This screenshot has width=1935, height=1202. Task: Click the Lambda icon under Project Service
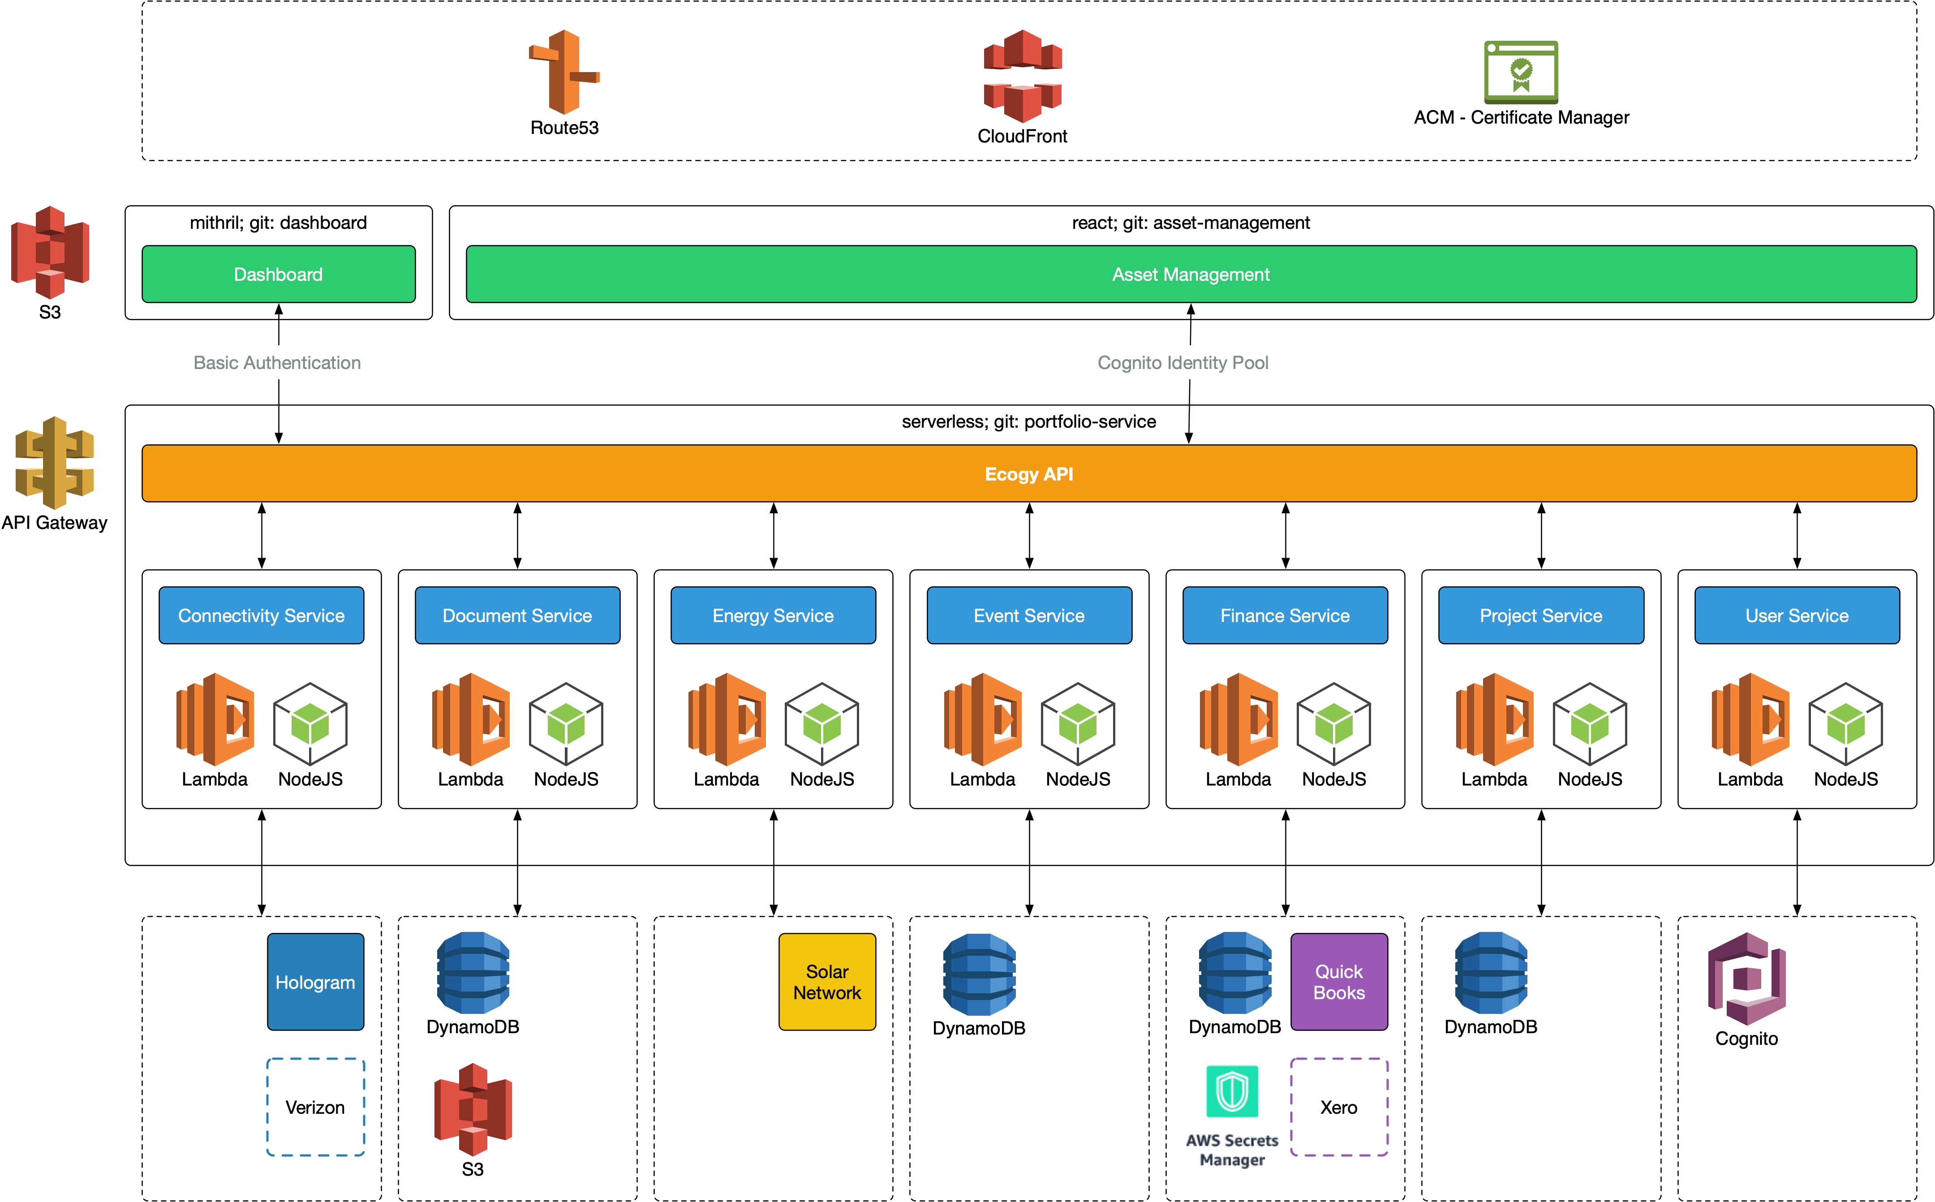click(1495, 719)
